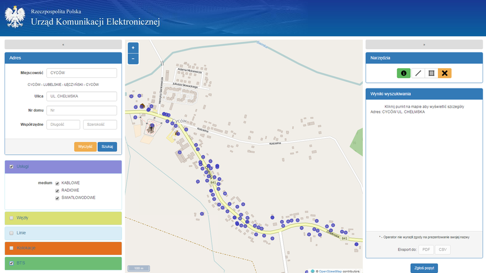The height and width of the screenshot is (273, 486).
Task: Zoom out on the map
Action: [x=133, y=59]
